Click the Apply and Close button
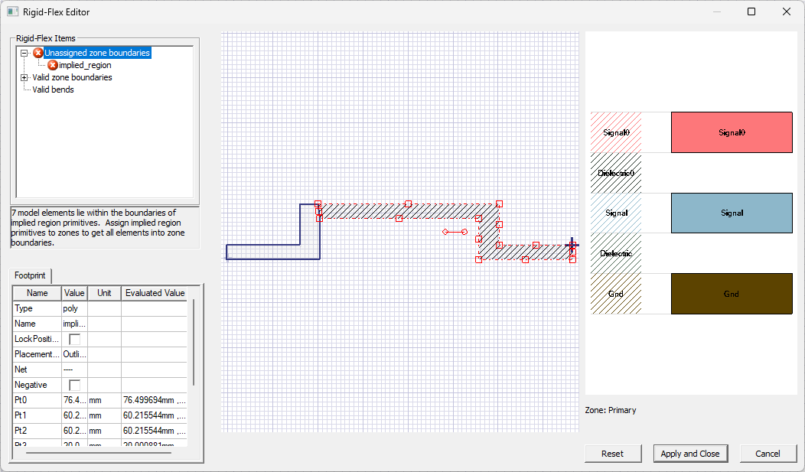 coord(690,453)
